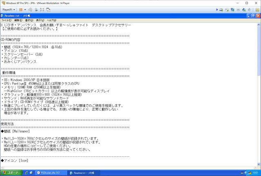Click the line '◆アイコン [Icon]'
The image size is (261, 176).
point(15,161)
